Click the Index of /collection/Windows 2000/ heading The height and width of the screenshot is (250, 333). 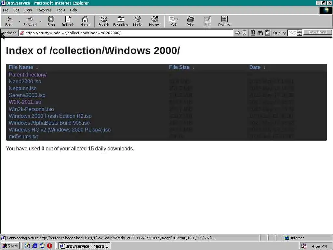[x=93, y=50]
